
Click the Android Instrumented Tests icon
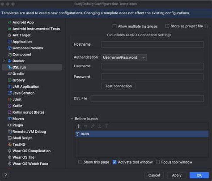(x=9, y=29)
